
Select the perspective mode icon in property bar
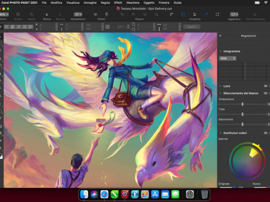click(31, 27)
